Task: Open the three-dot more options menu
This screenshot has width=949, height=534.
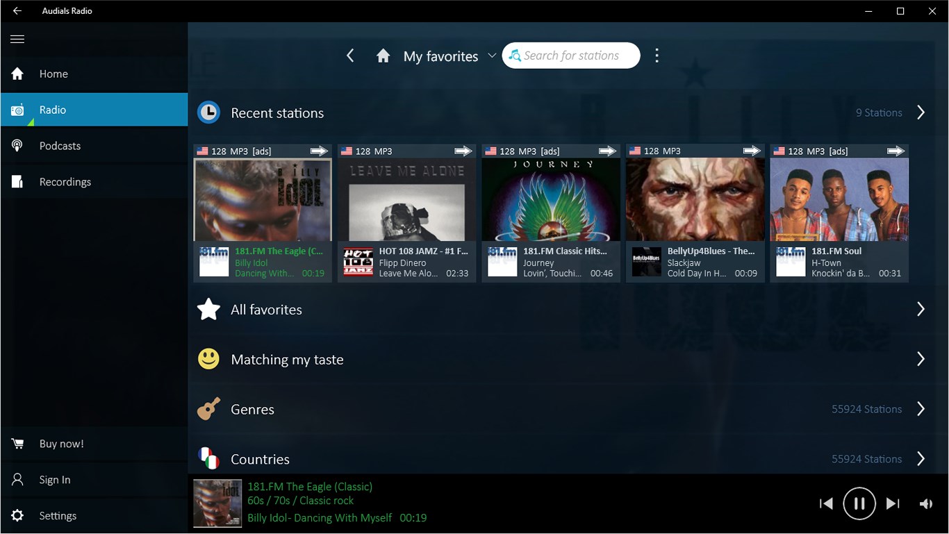Action: (x=657, y=56)
